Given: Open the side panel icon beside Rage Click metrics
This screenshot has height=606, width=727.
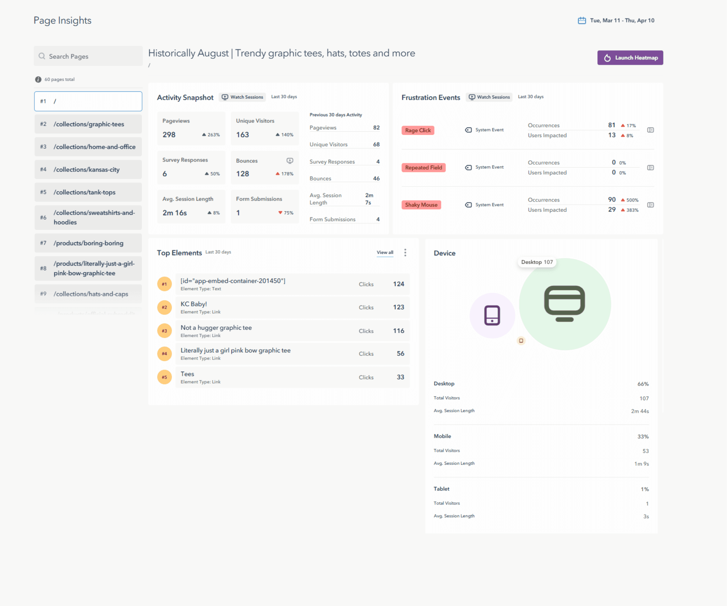Looking at the screenshot, I should tap(651, 130).
